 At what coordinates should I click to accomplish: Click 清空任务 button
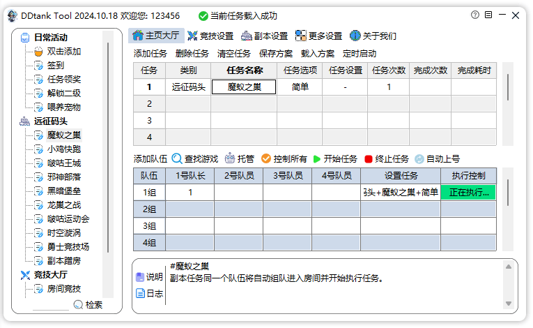(234, 54)
